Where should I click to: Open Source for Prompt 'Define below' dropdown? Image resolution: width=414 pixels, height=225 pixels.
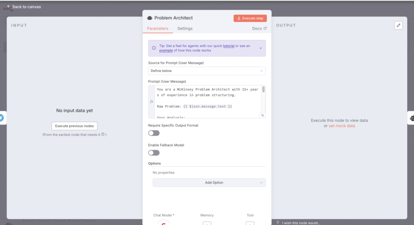tap(207, 71)
